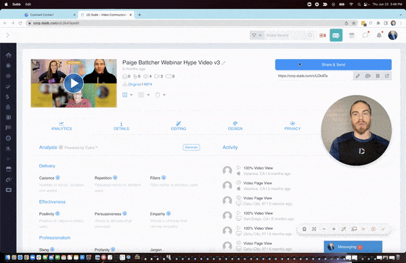Open the calendar icon in top bar
Screen dimensions: 406x263
pos(351,35)
